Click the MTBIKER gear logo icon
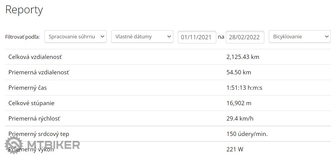This screenshot has width=331, height=158. pos(14,145)
